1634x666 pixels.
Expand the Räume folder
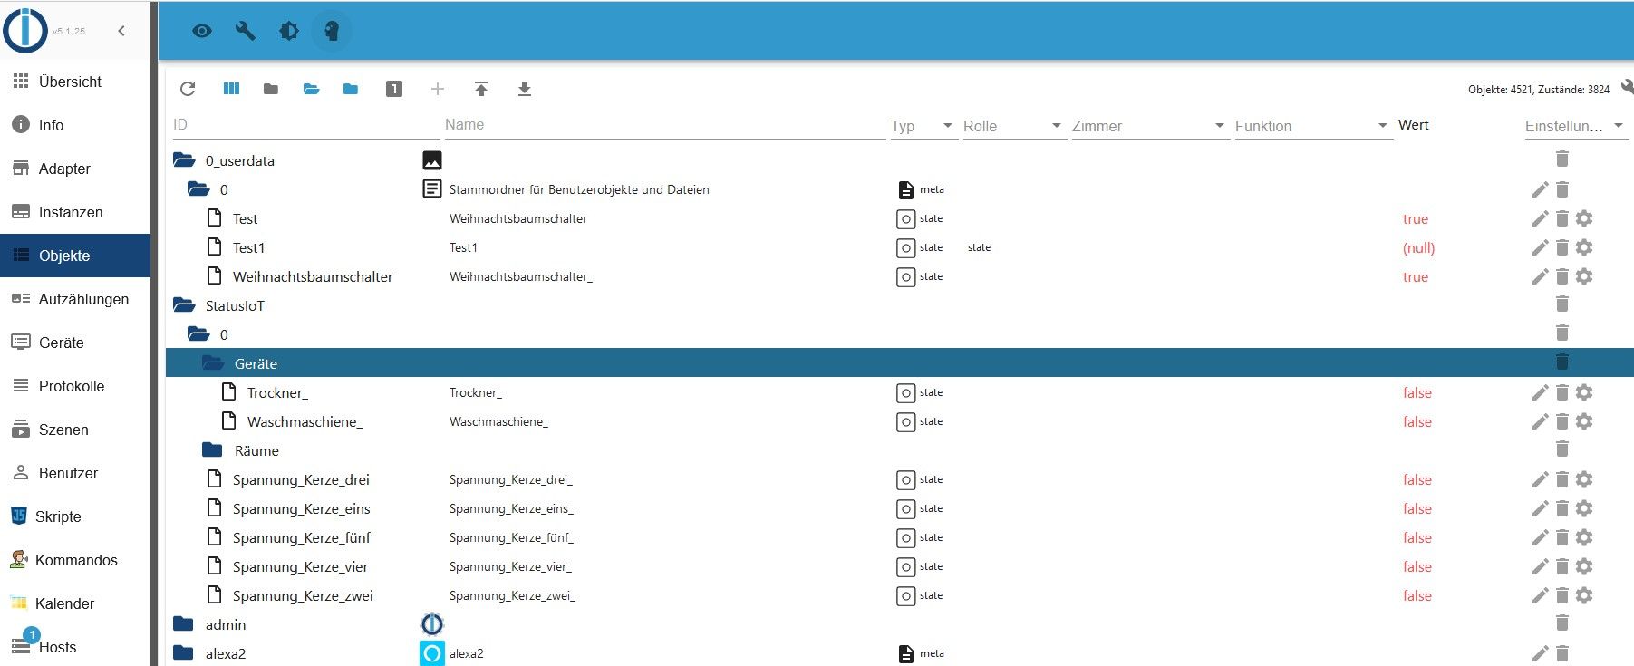[x=213, y=450]
